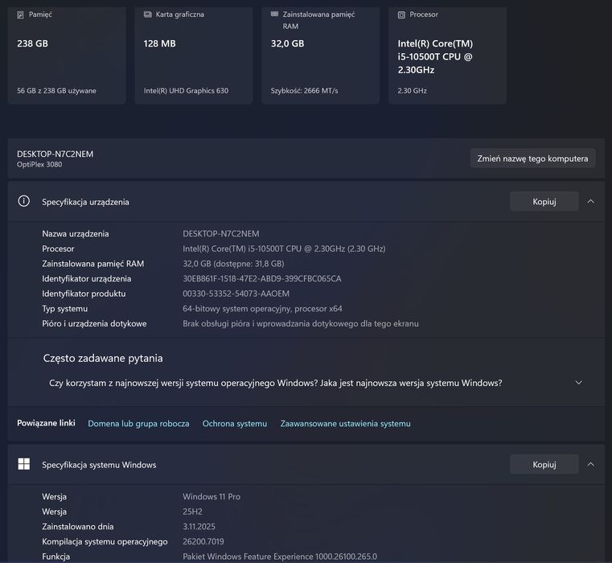Click the info icon by Specyfikacja urządzenia

point(24,202)
